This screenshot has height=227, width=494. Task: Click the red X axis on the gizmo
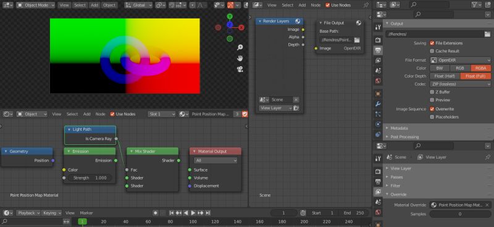coord(241,27)
